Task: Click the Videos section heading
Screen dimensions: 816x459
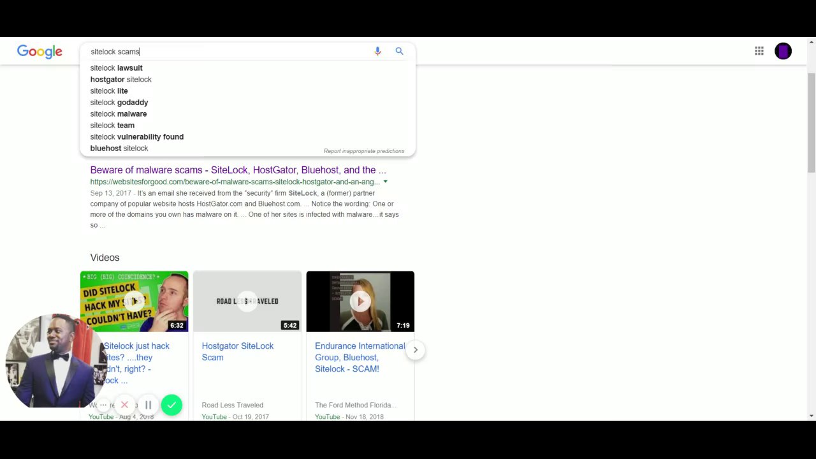Action: 105,258
